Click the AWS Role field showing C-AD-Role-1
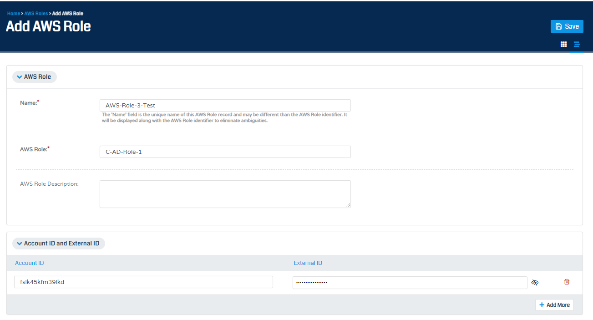The height and width of the screenshot is (320, 593). (x=225, y=152)
